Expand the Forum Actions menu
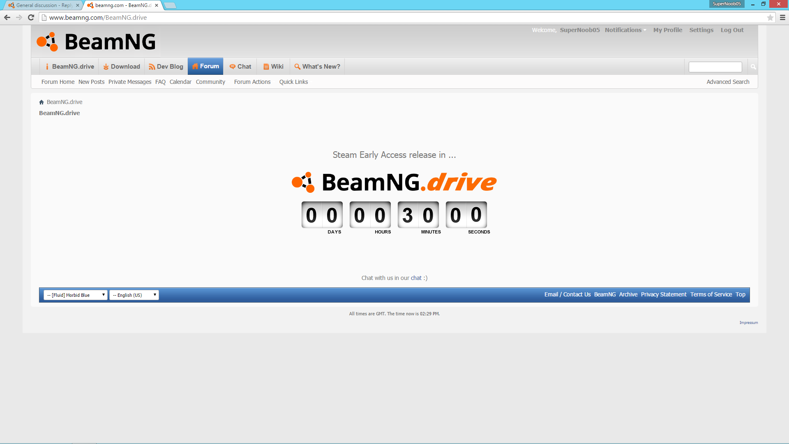The image size is (789, 444). [252, 82]
